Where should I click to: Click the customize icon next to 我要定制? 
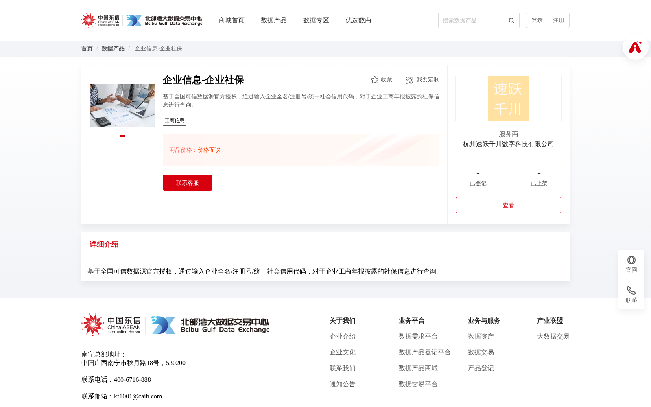coord(409,80)
